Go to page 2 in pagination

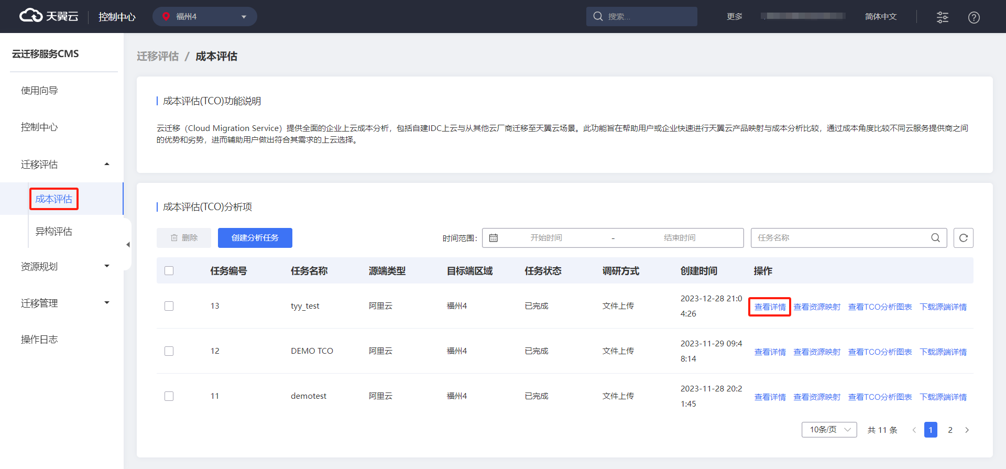(950, 430)
